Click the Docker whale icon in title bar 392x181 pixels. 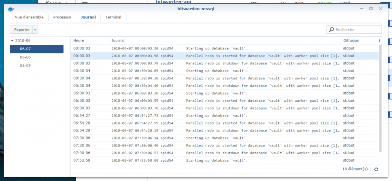[11, 9]
